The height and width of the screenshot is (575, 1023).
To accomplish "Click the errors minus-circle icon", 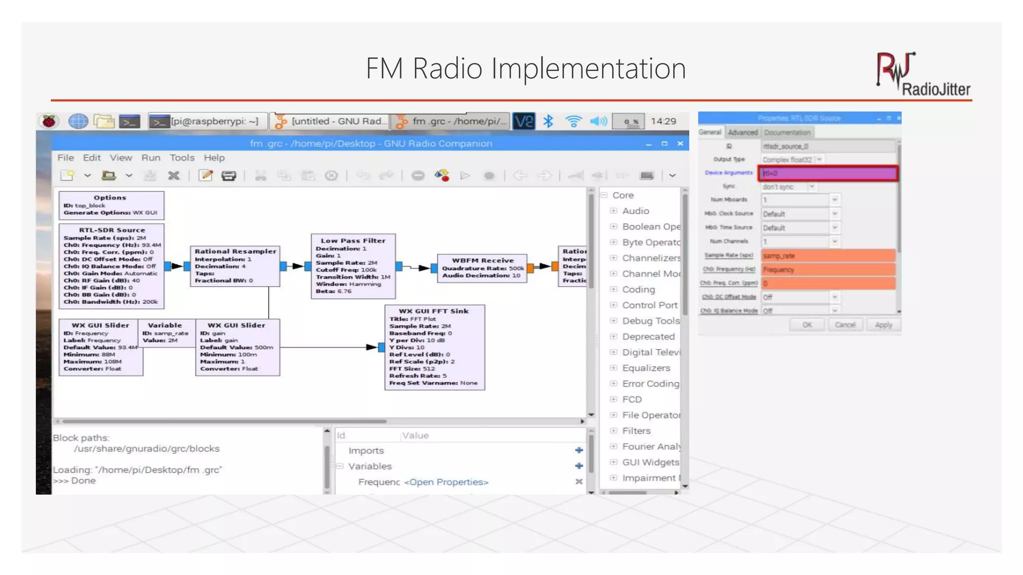I will coord(418,175).
